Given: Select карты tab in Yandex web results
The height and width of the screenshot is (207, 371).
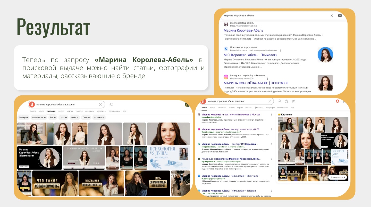Looking at the screenshot, I should click(240, 107).
